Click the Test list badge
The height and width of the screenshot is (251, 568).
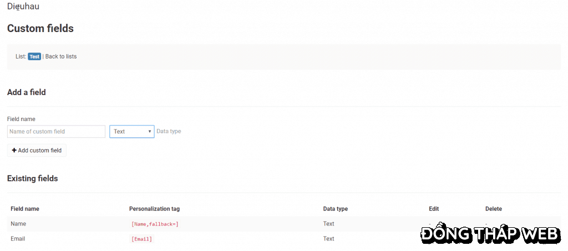34,56
